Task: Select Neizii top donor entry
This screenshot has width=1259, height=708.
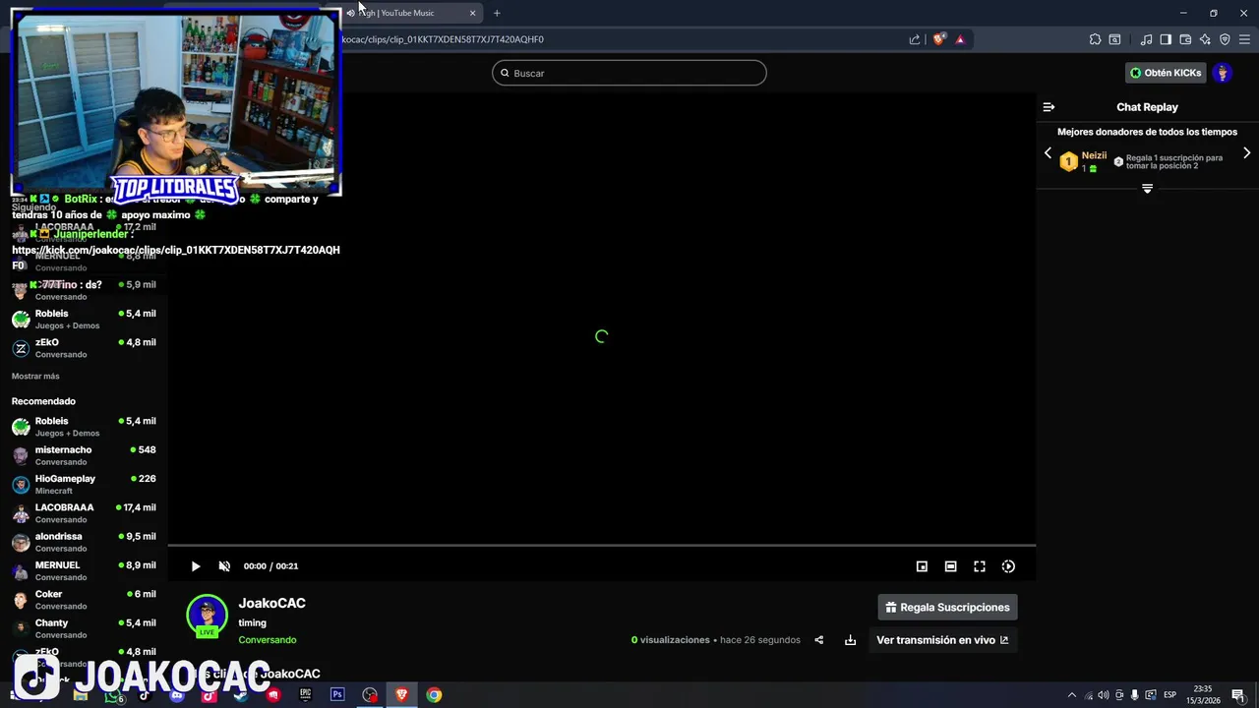Action: [x=1083, y=161]
